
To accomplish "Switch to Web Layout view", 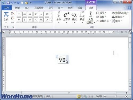I will click(x=86, y=96).
